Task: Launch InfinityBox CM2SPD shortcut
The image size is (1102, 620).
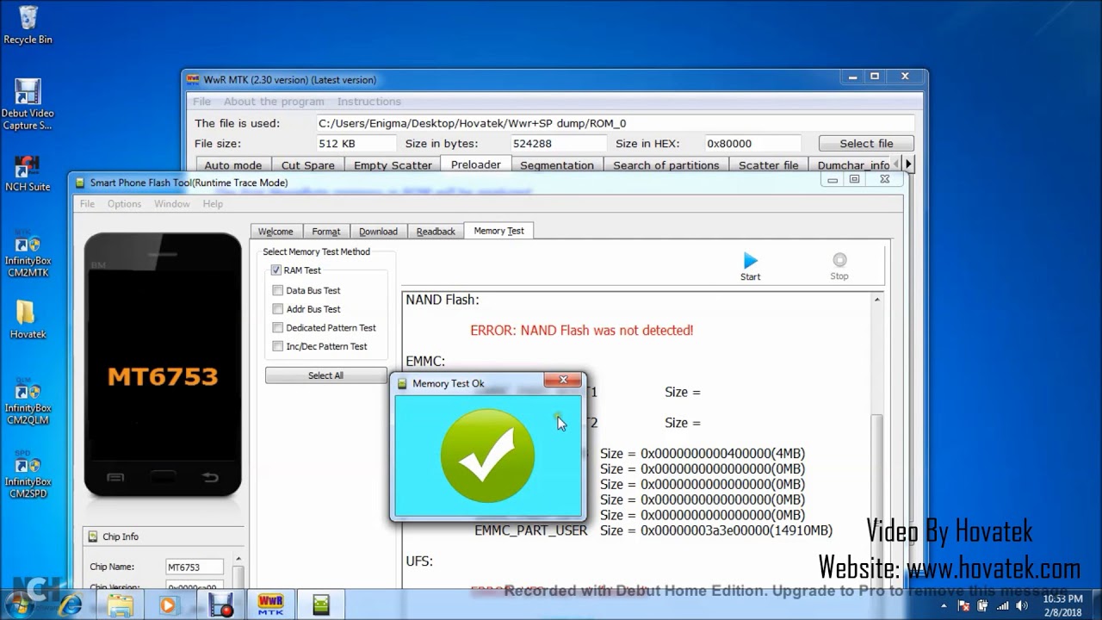Action: pos(28,474)
